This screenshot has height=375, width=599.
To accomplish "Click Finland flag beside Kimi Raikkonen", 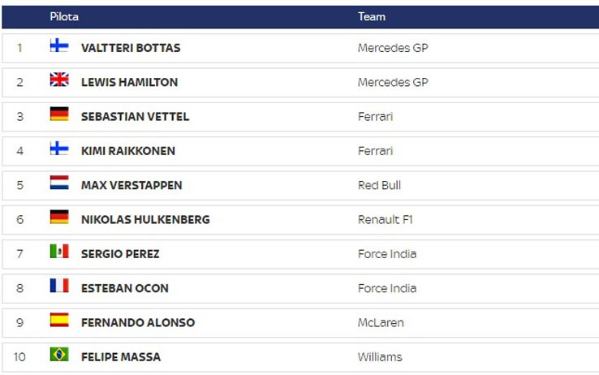I will 59,149.
